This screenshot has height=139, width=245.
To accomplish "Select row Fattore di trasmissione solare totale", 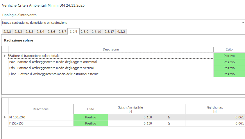I will (x=110, y=56).
